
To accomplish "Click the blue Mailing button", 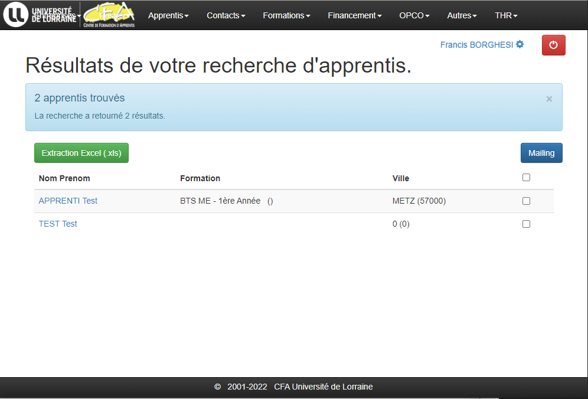I will (x=541, y=153).
